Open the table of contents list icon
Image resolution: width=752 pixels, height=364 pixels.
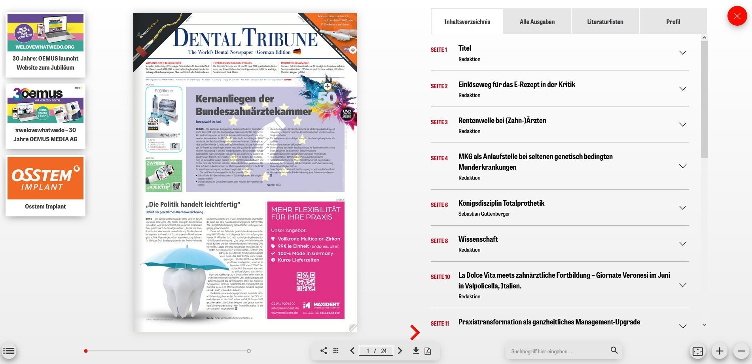pos(9,351)
